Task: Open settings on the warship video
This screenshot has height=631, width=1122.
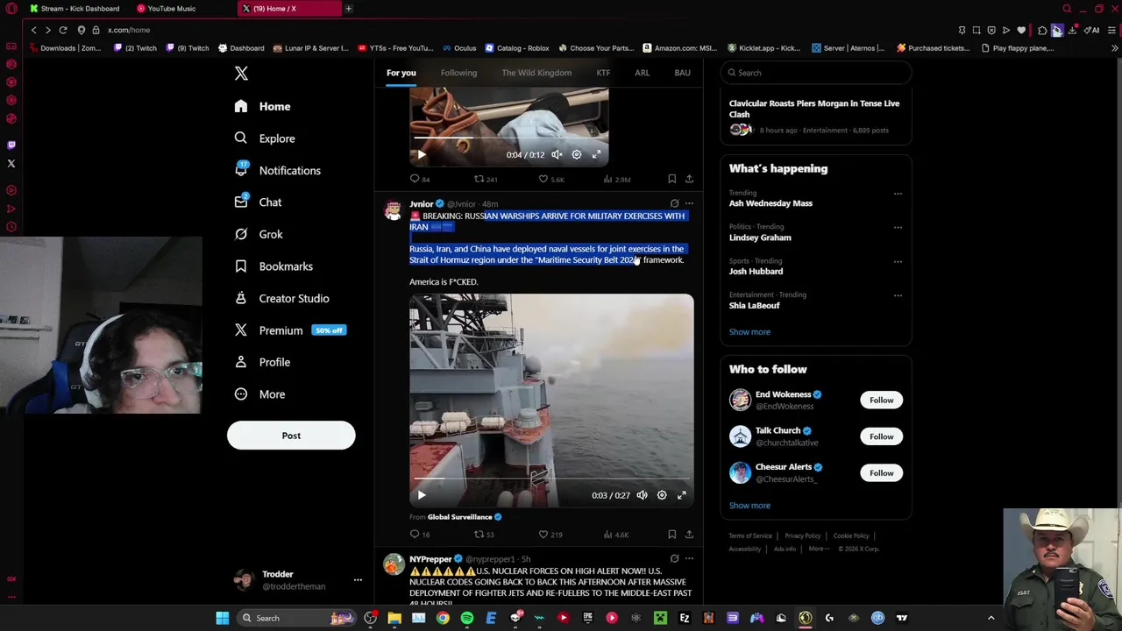Action: (662, 495)
